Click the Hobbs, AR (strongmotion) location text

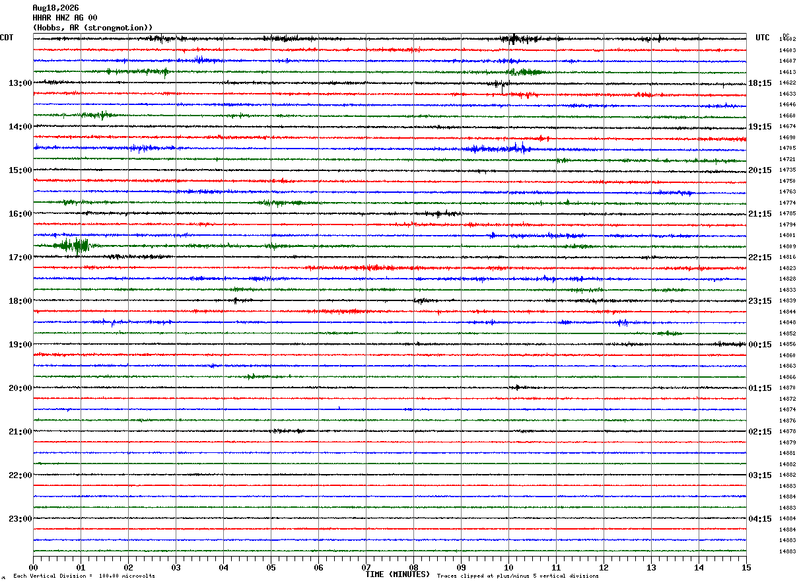click(93, 28)
